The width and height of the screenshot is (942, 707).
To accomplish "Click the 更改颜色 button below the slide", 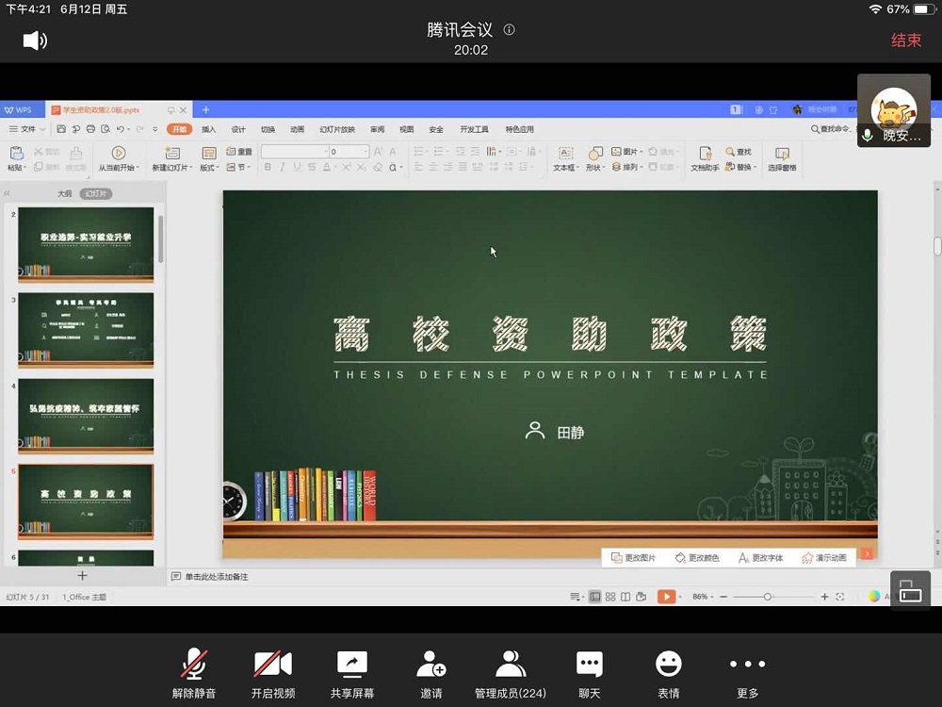I will pyautogui.click(x=697, y=558).
